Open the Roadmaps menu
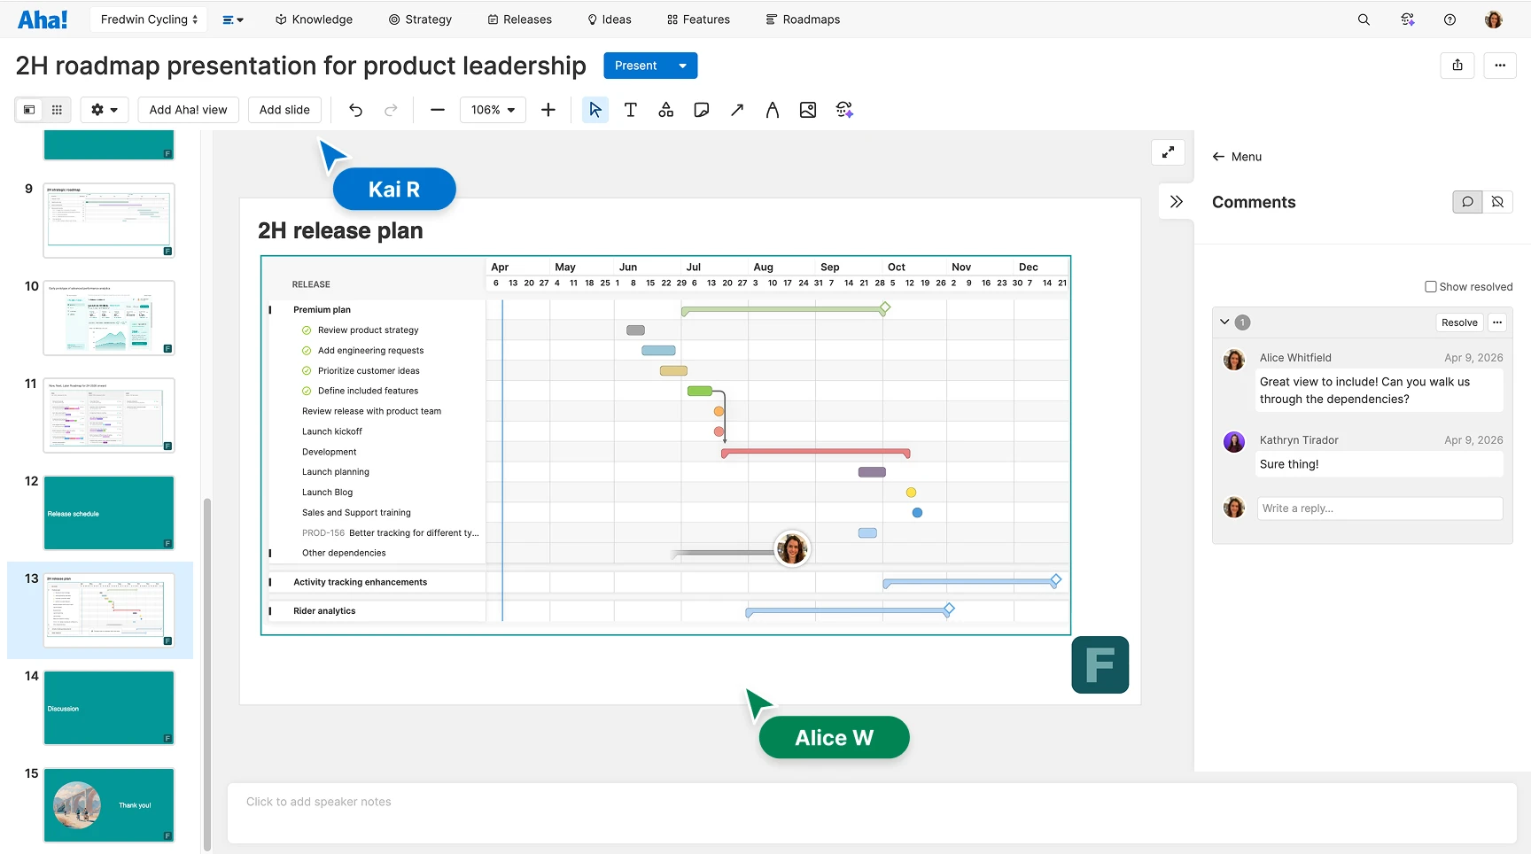The image size is (1531, 854). pyautogui.click(x=803, y=19)
